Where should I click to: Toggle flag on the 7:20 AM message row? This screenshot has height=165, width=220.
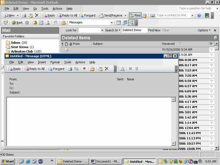pos(211,76)
